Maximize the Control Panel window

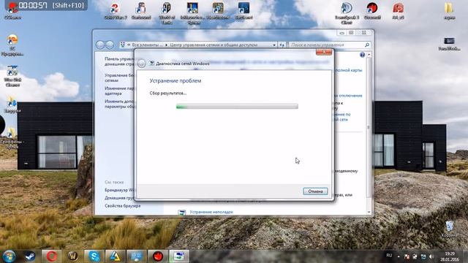(351, 33)
